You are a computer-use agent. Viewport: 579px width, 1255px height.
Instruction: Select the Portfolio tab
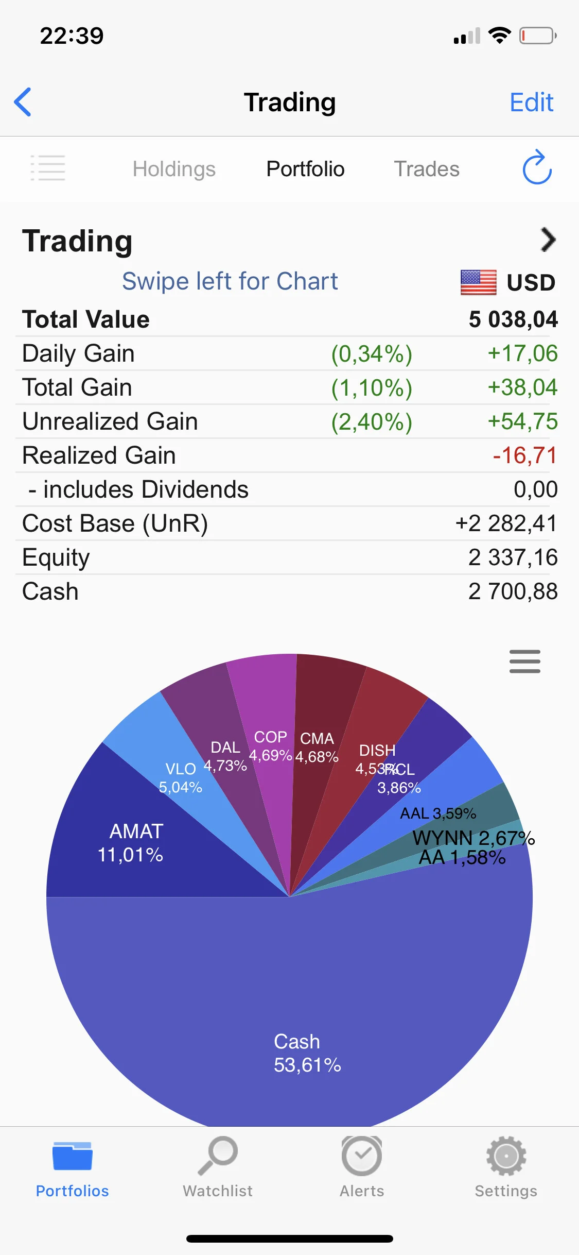pos(305,169)
